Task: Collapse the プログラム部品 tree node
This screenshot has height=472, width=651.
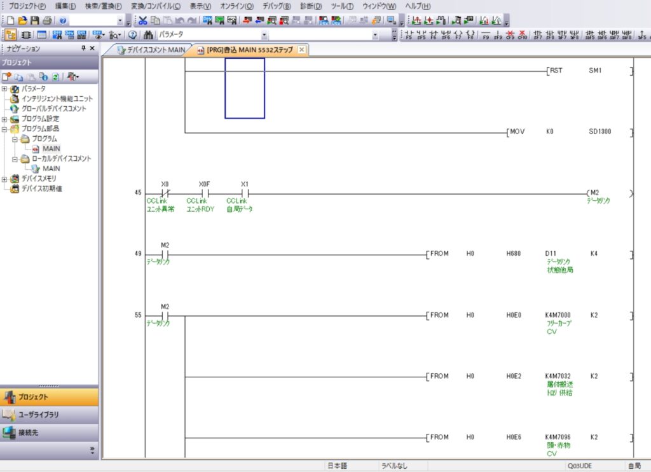Action: pos(5,128)
